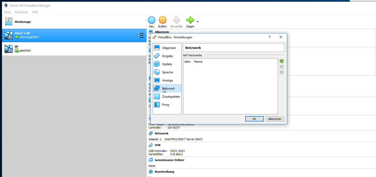Click the USB section header in details

point(158,145)
